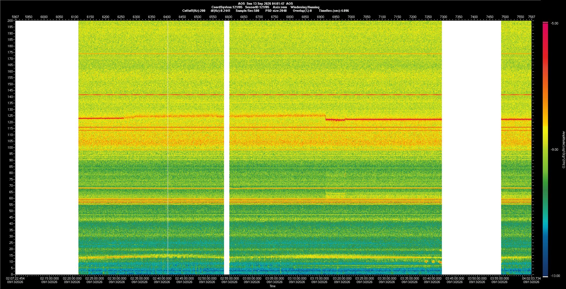
Task: Click the Windowing:Hanning header text
Action: (305, 7)
